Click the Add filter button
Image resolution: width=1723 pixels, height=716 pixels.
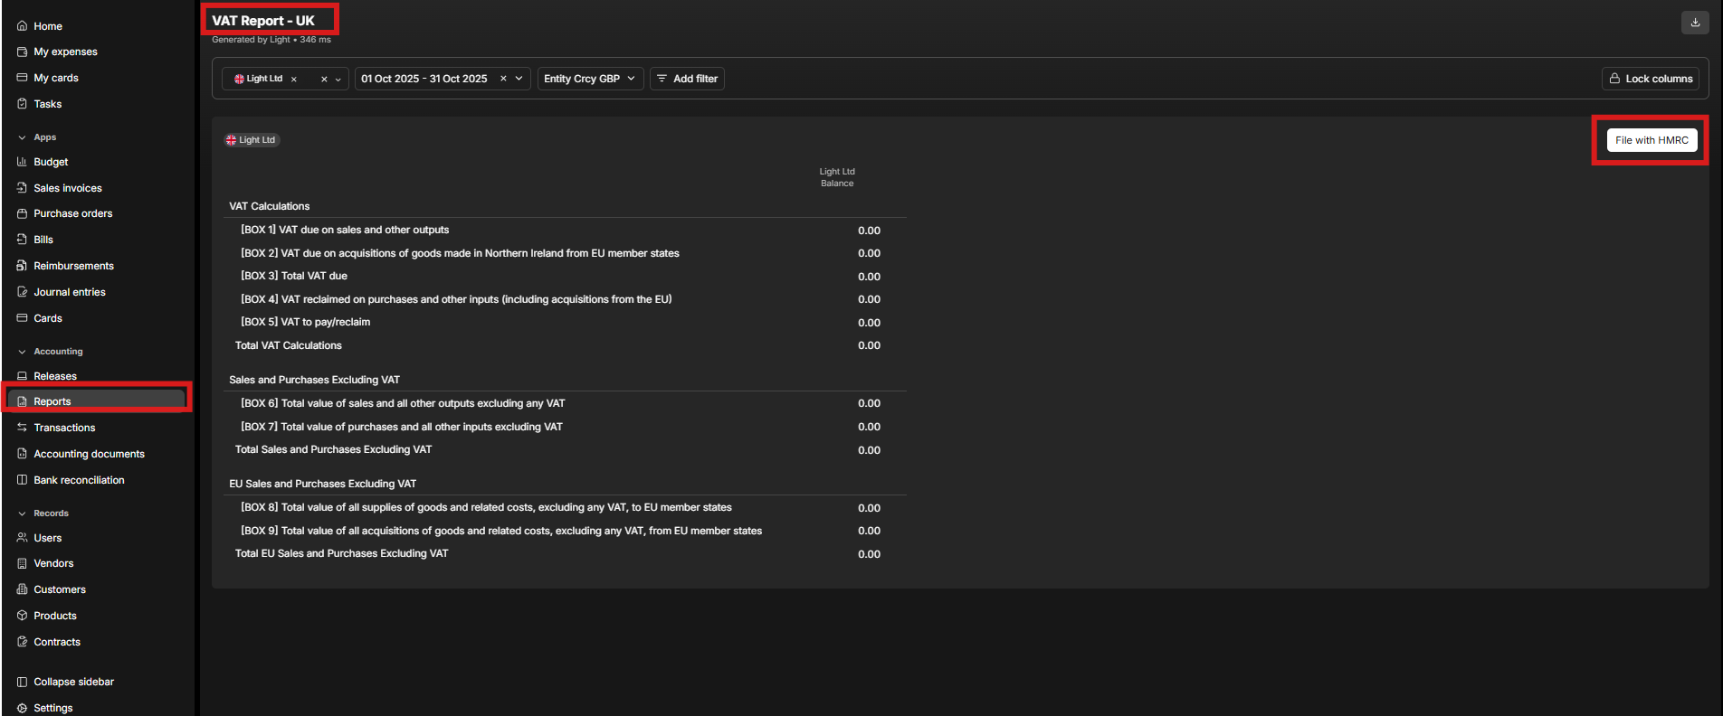point(687,79)
